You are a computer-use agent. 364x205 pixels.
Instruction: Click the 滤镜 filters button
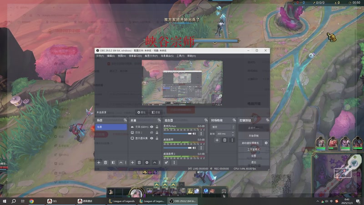pyautogui.click(x=156, y=112)
